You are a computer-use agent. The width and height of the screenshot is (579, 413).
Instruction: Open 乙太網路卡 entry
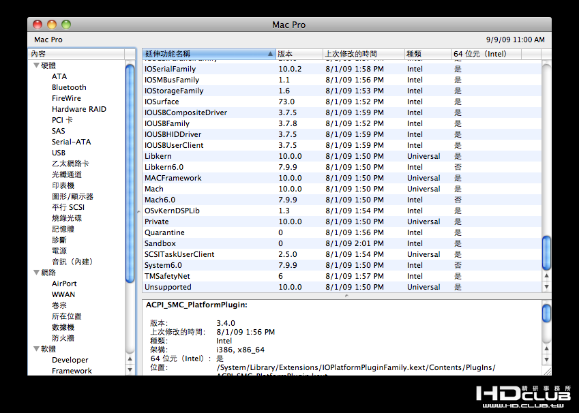pyautogui.click(x=70, y=164)
